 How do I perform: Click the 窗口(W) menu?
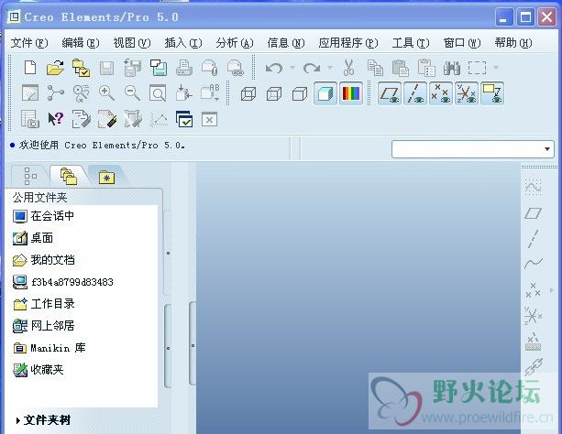click(462, 43)
